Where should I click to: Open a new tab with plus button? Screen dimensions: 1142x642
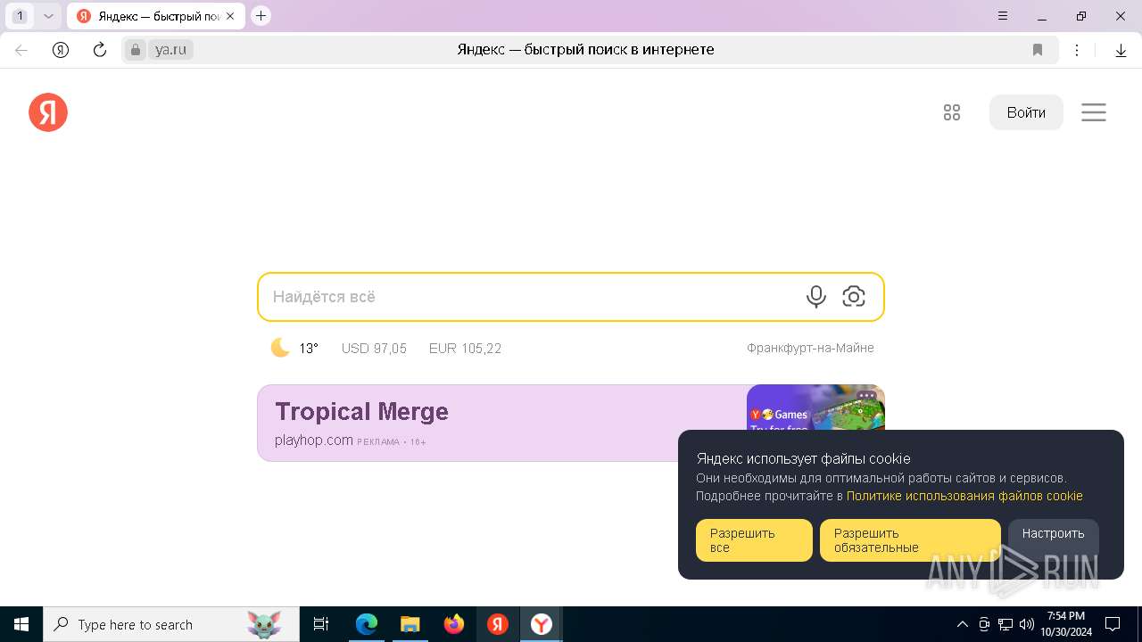[x=261, y=16]
